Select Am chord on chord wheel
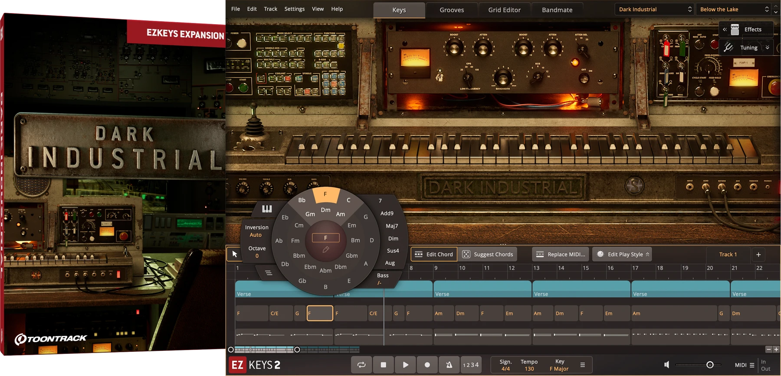The image size is (781, 376). 341,214
